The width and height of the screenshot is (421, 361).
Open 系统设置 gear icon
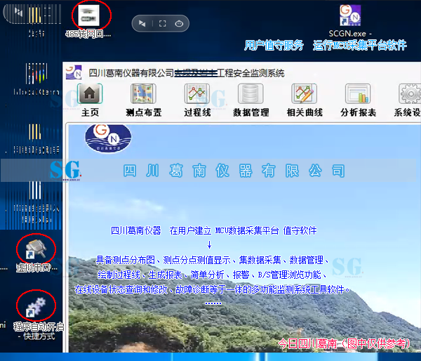tap(410, 94)
